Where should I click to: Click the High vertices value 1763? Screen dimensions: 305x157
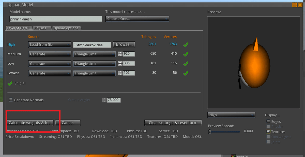173,44
